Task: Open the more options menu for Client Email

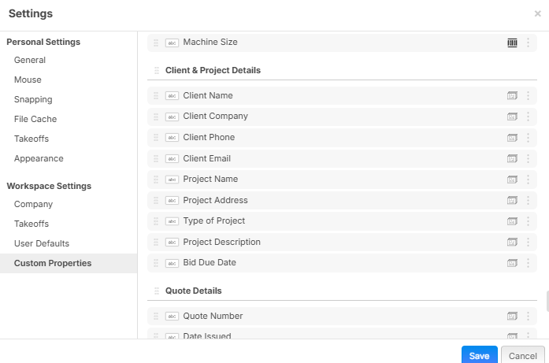Action: click(528, 158)
